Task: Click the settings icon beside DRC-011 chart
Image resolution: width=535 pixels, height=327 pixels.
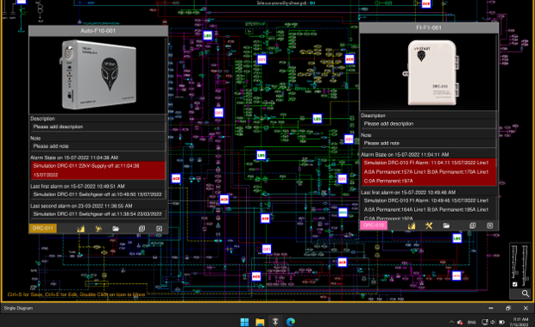Action: point(98,229)
